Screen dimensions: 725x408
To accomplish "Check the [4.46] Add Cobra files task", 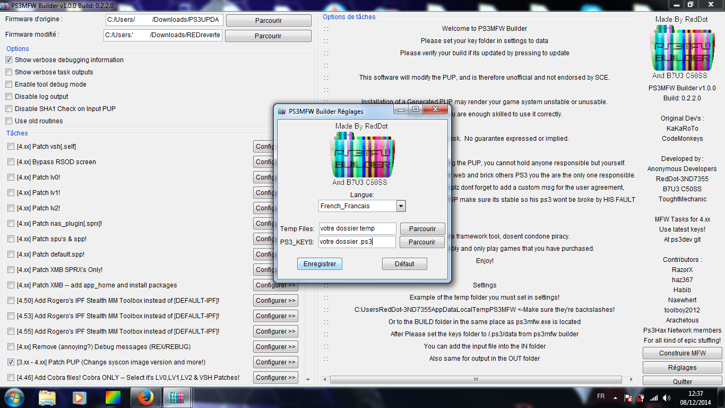I will click(11, 378).
